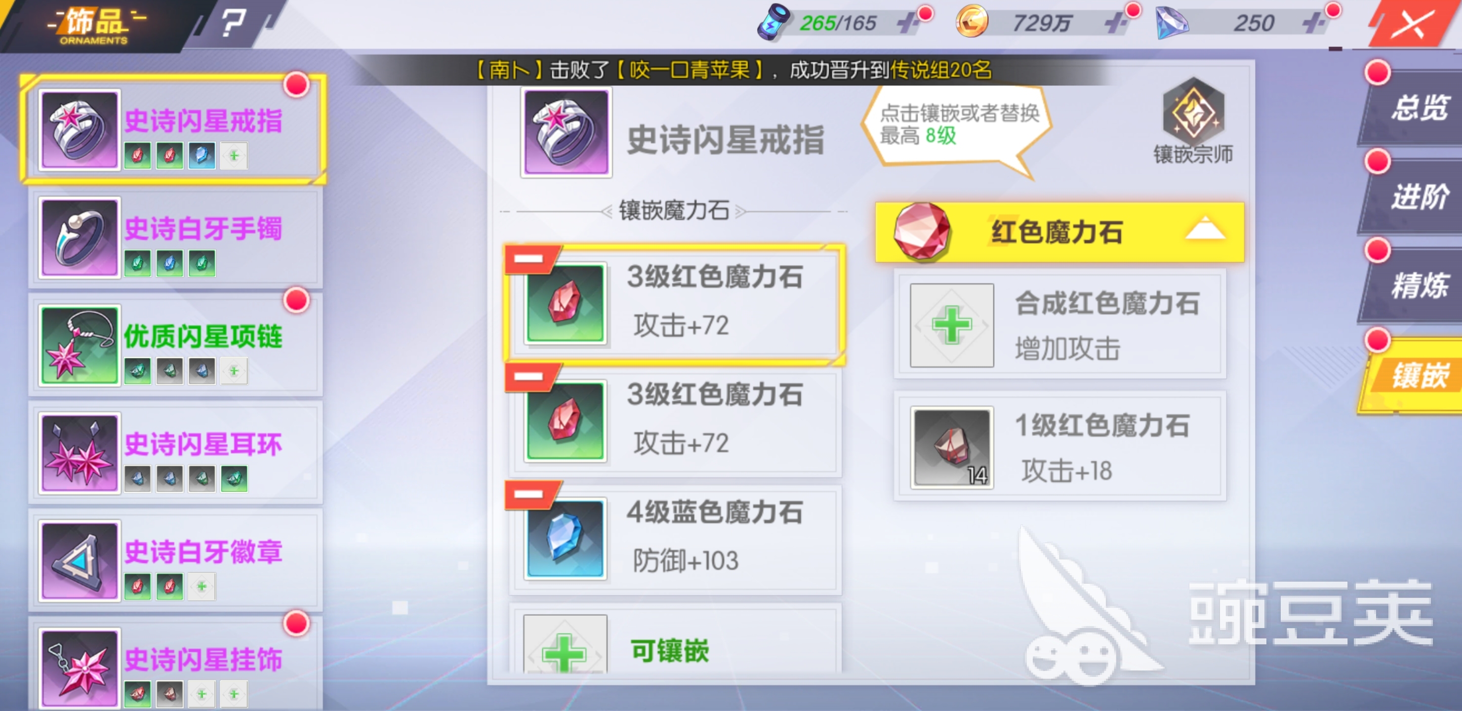Pick the red 红色魔力石 gem swatch
The height and width of the screenshot is (711, 1462).
922,232
